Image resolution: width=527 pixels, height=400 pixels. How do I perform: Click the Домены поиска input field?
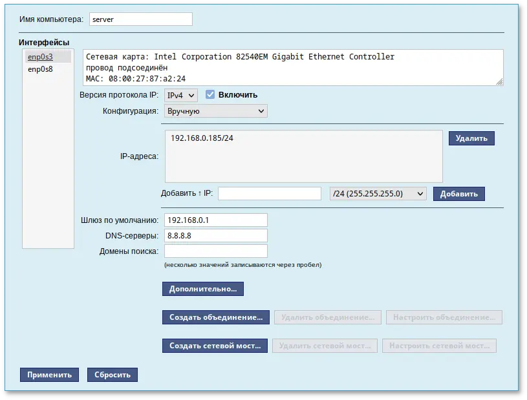pos(215,251)
